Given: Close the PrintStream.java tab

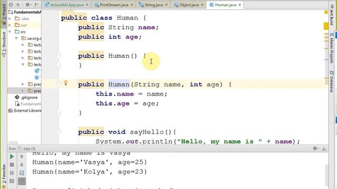Looking at the screenshot, I should tap(132, 5).
